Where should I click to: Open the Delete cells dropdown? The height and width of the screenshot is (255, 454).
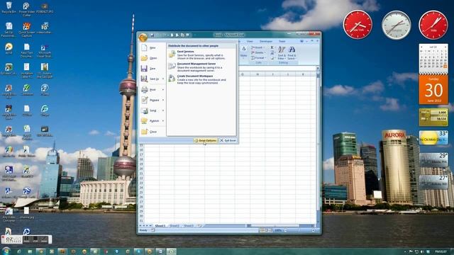click(258, 52)
